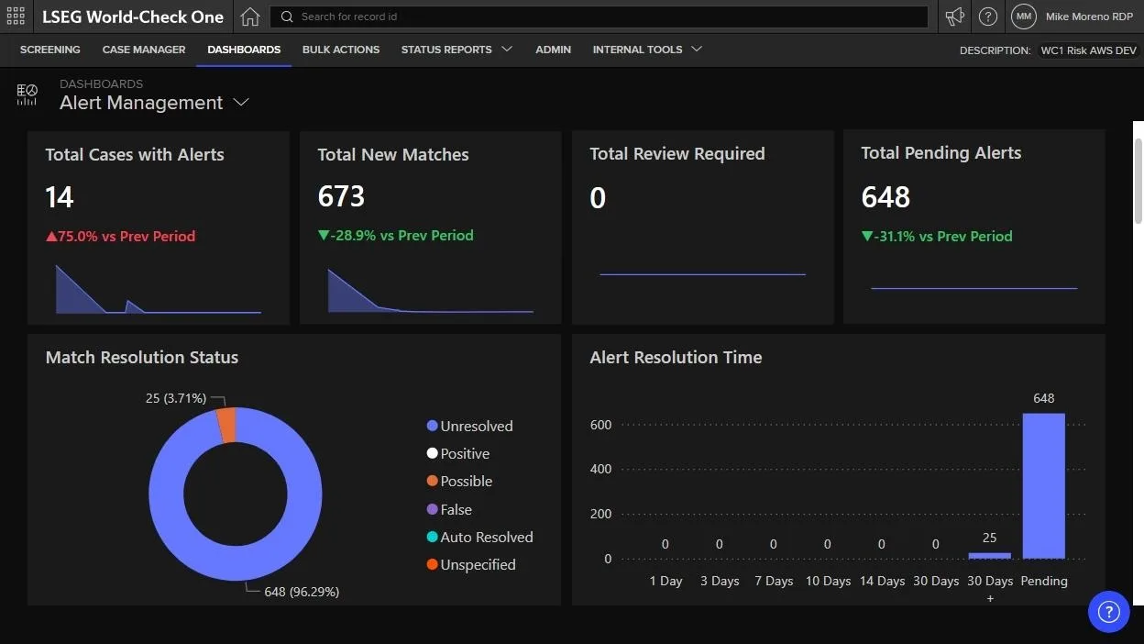Image resolution: width=1144 pixels, height=644 pixels.
Task: Open announcements megaphone icon
Action: (x=955, y=17)
